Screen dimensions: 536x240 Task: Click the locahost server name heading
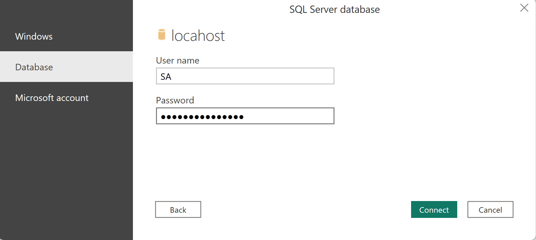pos(198,36)
